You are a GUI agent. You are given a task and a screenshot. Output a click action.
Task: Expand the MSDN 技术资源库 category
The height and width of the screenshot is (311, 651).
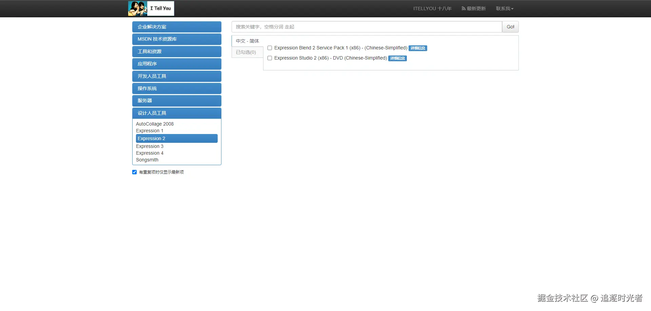tap(177, 39)
